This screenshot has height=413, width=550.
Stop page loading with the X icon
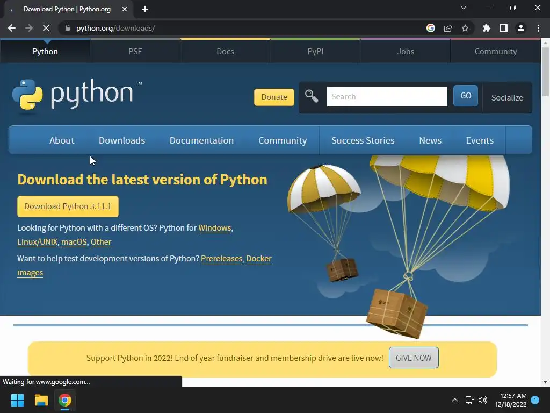[x=46, y=28]
